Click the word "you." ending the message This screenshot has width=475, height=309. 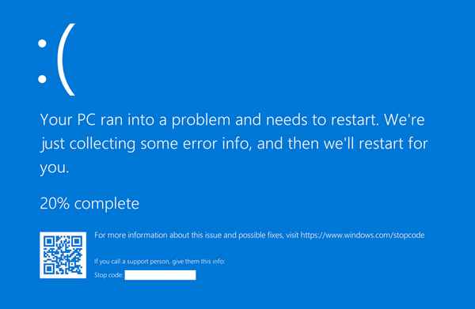(55, 168)
